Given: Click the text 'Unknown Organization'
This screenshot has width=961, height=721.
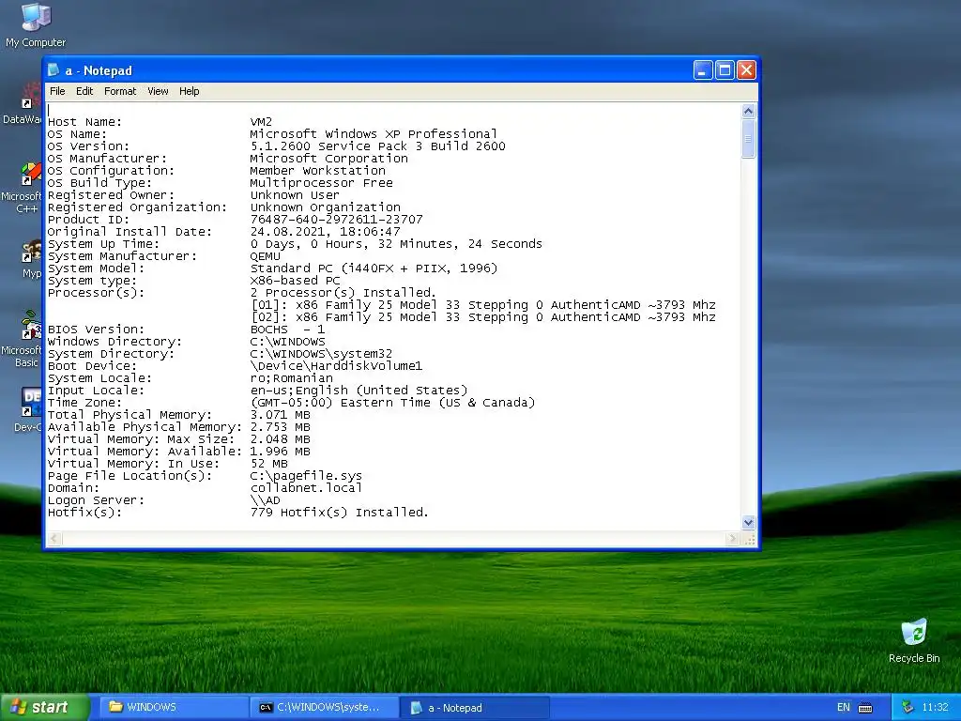Looking at the screenshot, I should click(x=325, y=207).
